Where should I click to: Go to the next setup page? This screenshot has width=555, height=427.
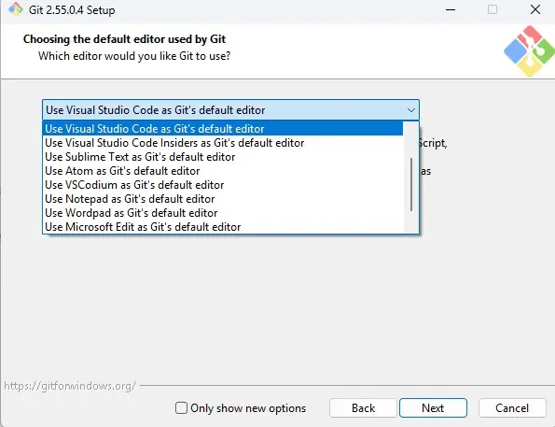click(433, 408)
